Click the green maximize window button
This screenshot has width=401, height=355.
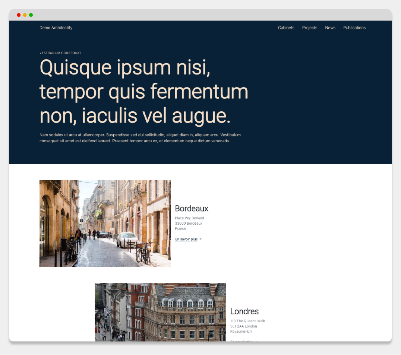point(31,15)
